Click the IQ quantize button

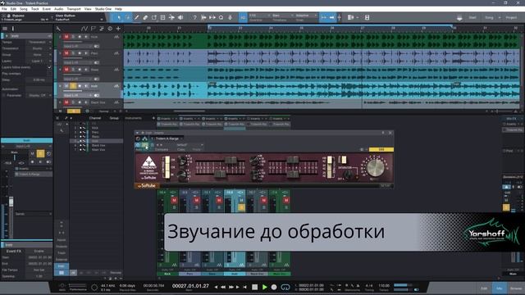(x=243, y=17)
